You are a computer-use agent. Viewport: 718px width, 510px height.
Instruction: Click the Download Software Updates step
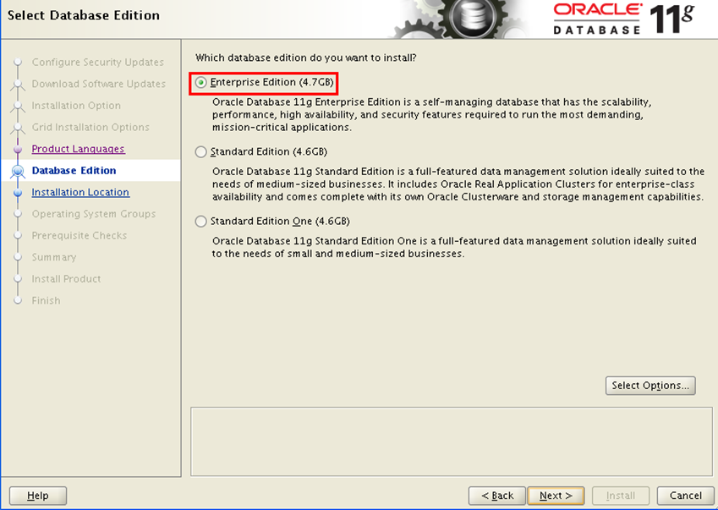(98, 84)
